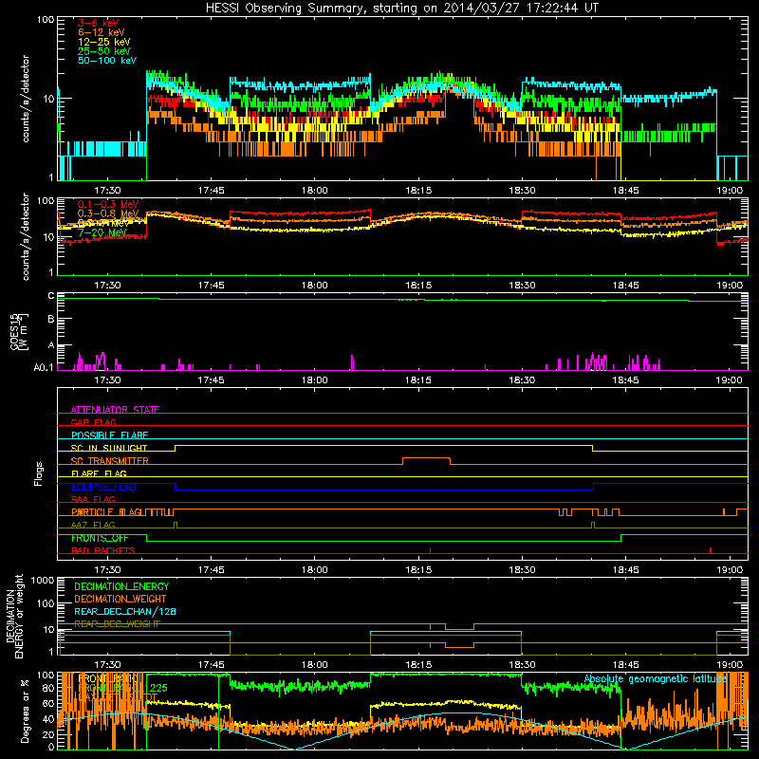The height and width of the screenshot is (759, 759).
Task: Click the 18:00 tick label under Flags panel
Action: [315, 570]
